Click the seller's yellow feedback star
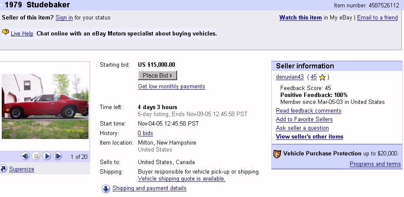This screenshot has height=197, width=404. (x=322, y=78)
